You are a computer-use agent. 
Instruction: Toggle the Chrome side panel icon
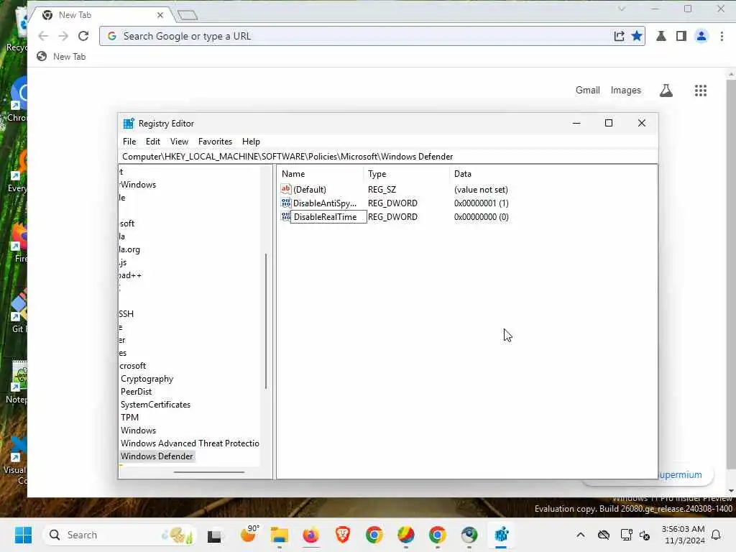(x=681, y=36)
